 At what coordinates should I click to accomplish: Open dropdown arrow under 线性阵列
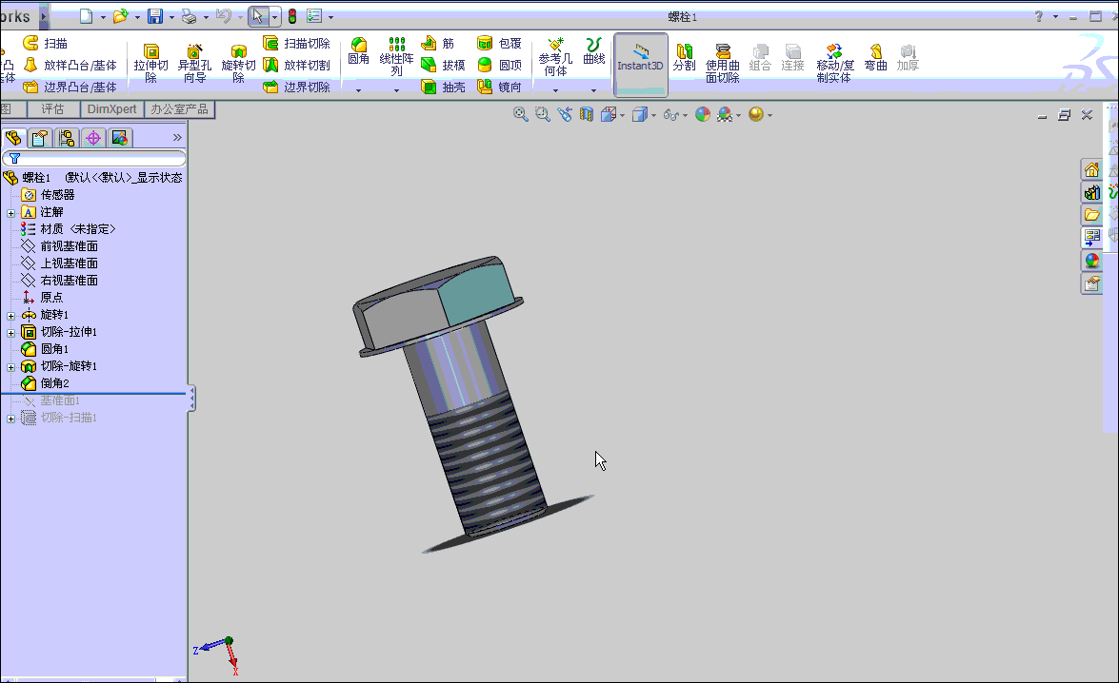tap(396, 90)
